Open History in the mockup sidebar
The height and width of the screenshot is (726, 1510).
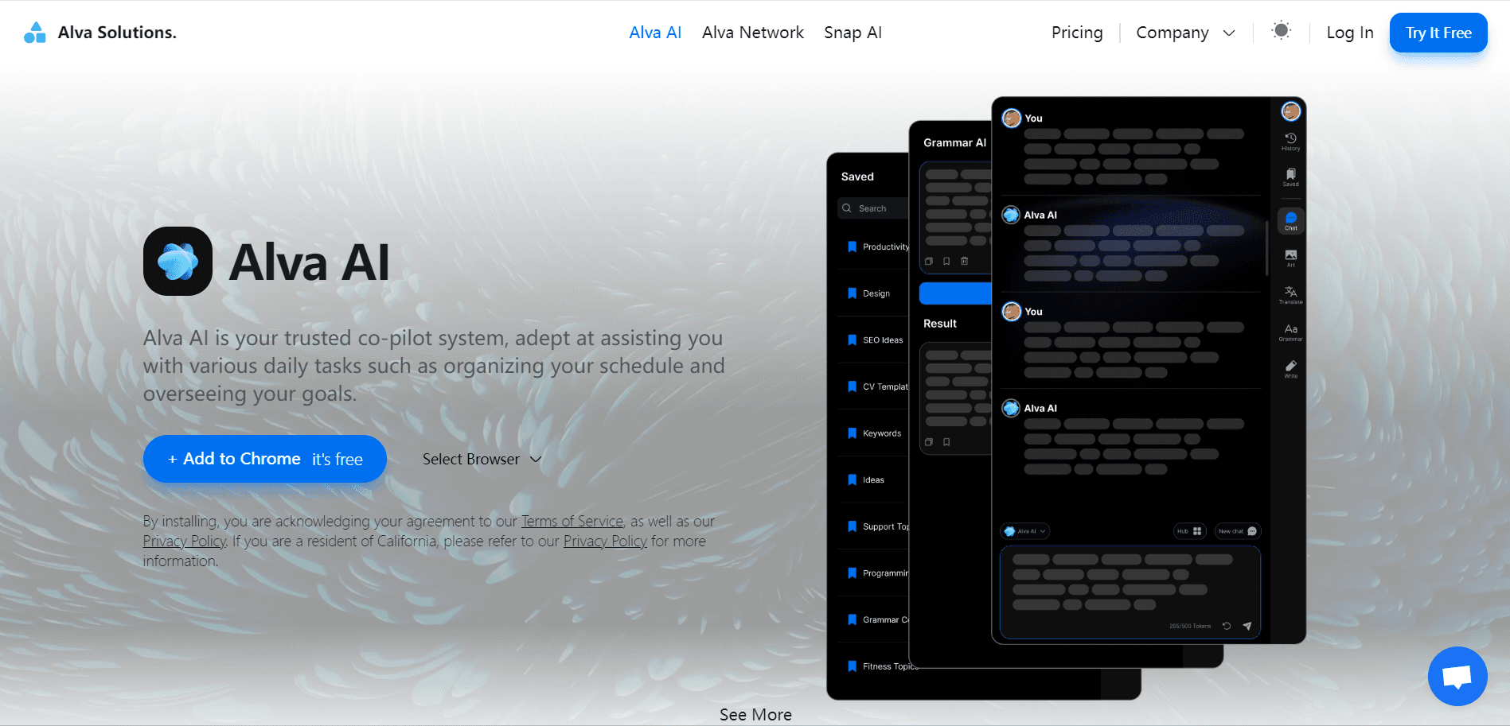click(1290, 142)
